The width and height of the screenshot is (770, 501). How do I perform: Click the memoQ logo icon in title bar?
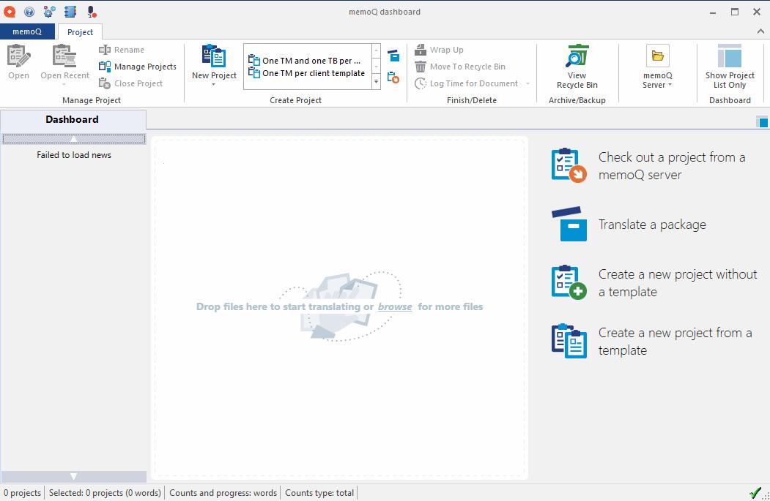(x=10, y=11)
